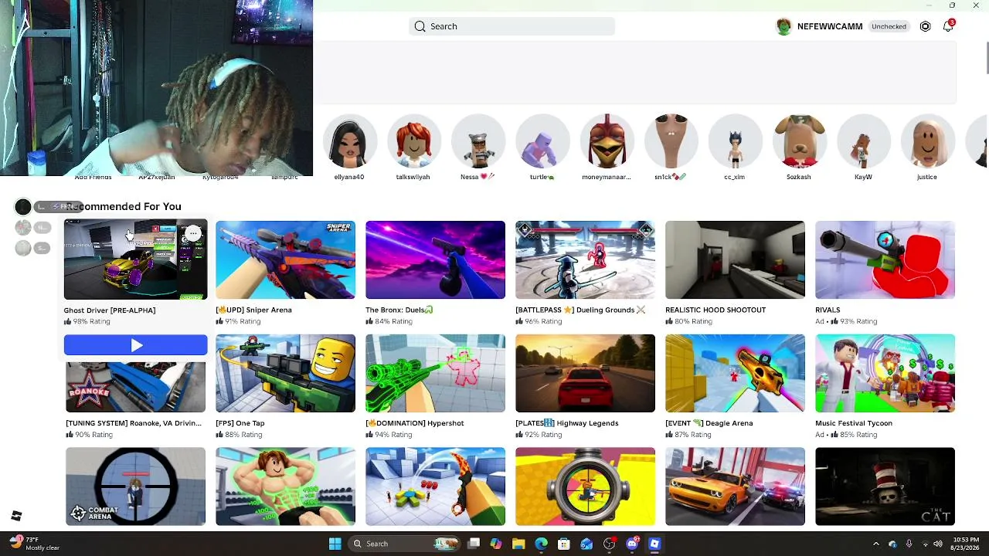Open the [FPS] One Tap thumbnail

[286, 374]
